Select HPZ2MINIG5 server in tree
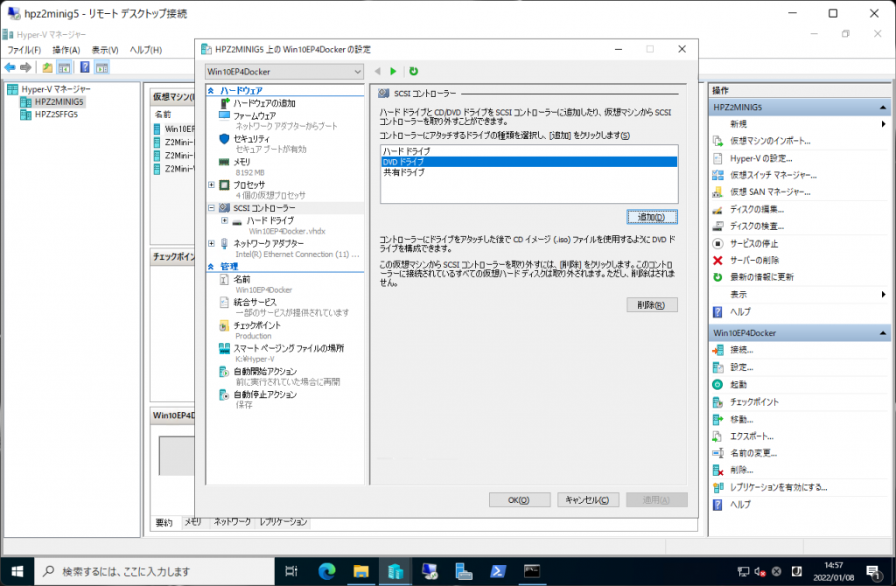This screenshot has width=896, height=586. point(59,101)
